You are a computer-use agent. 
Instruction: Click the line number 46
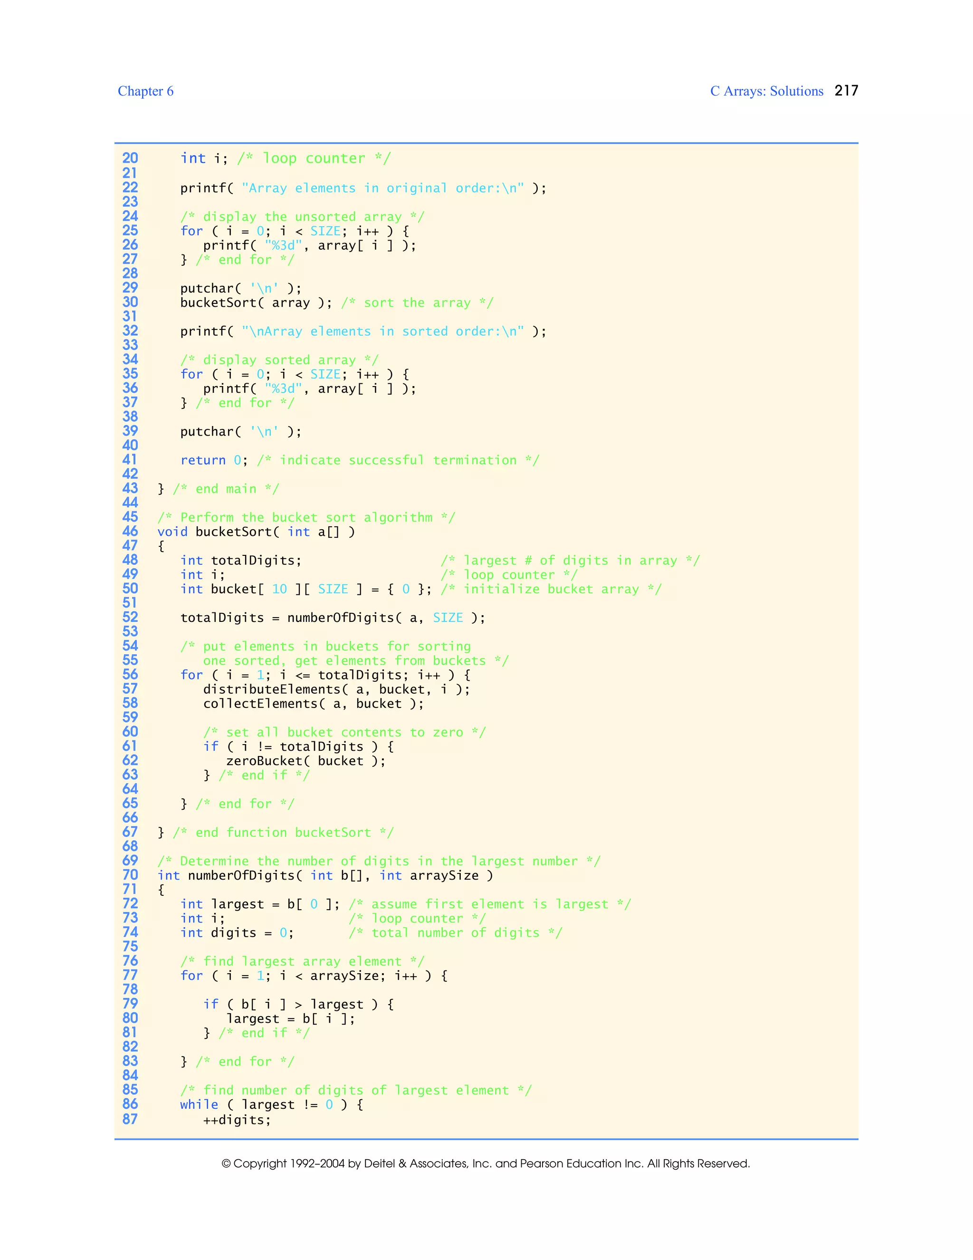(130, 532)
